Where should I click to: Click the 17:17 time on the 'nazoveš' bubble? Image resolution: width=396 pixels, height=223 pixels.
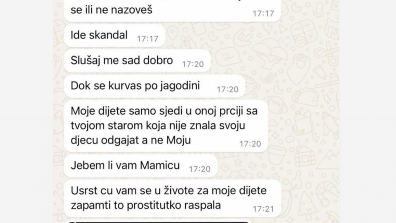[x=264, y=13]
